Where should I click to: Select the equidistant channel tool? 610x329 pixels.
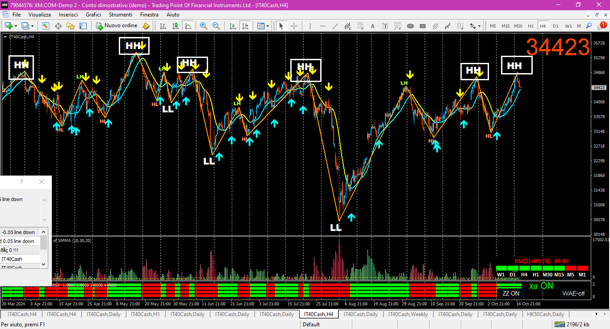coord(348,26)
